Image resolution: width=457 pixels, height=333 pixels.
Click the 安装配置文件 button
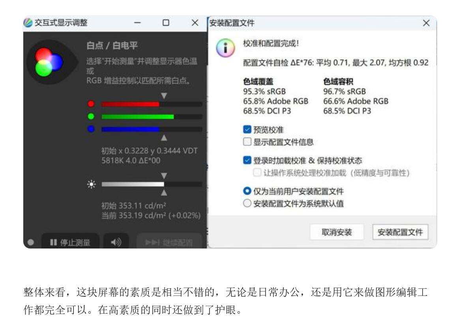tap(400, 232)
